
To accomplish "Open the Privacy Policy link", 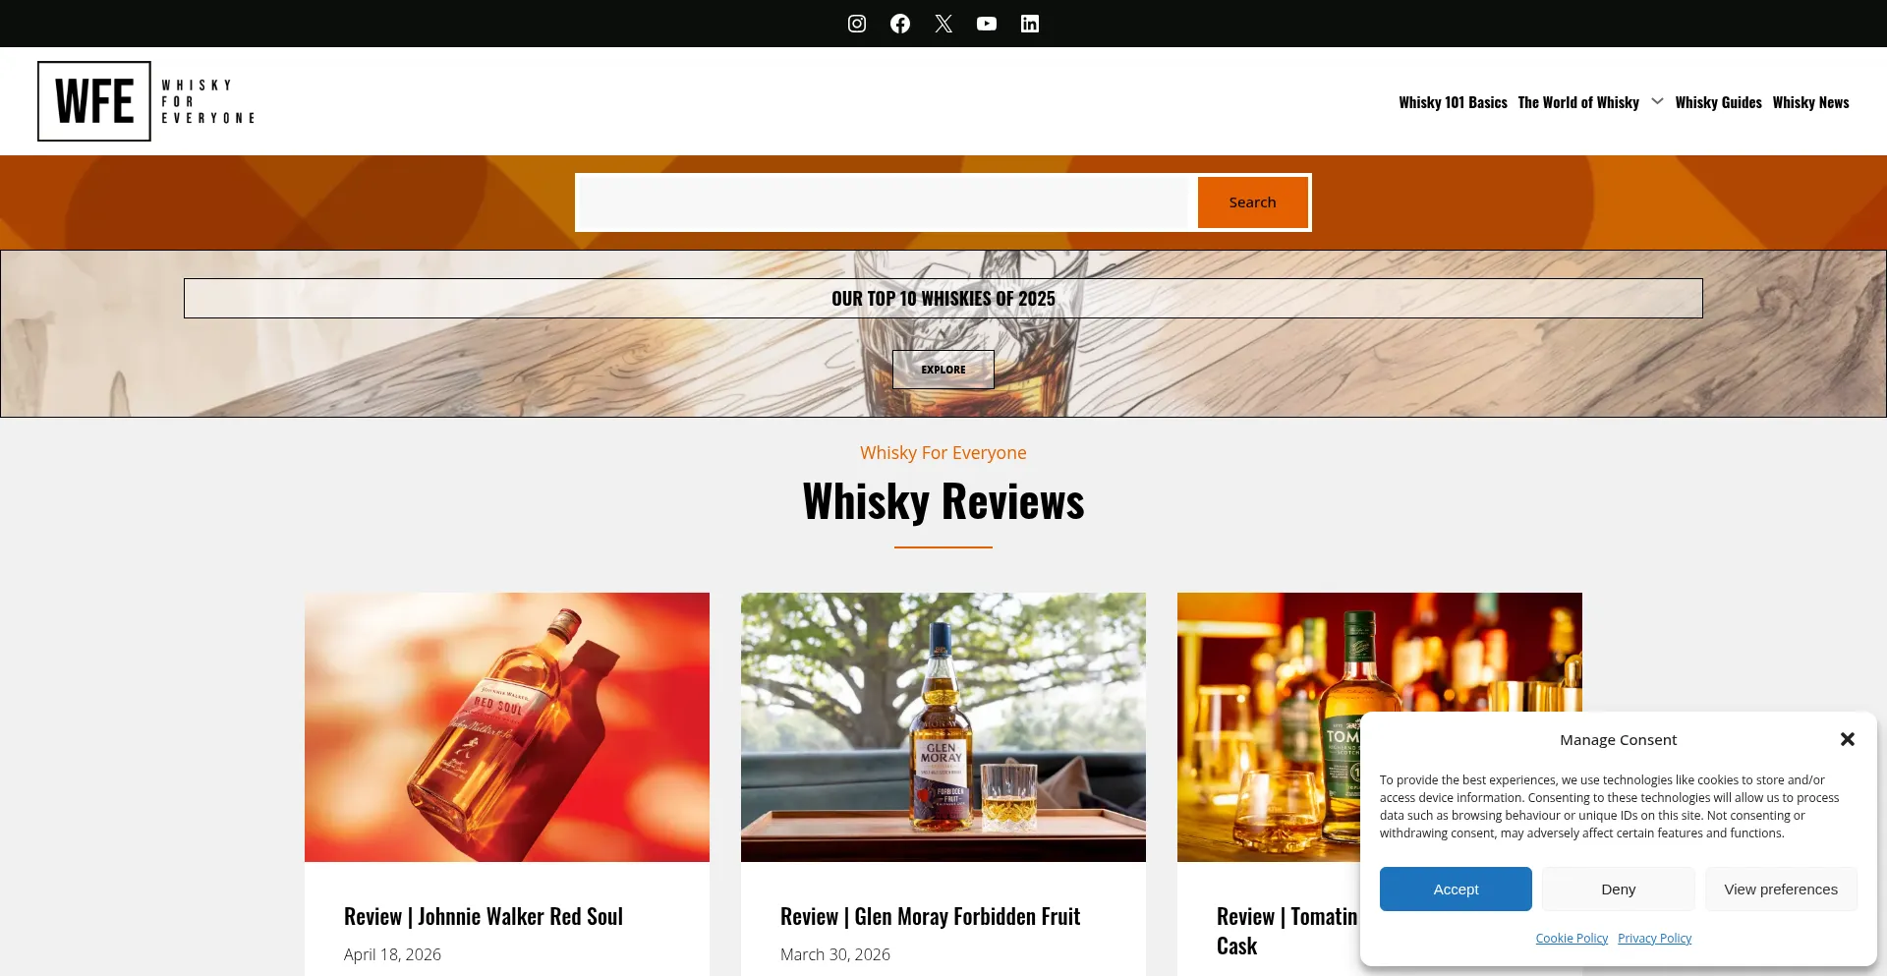I will click(1654, 939).
